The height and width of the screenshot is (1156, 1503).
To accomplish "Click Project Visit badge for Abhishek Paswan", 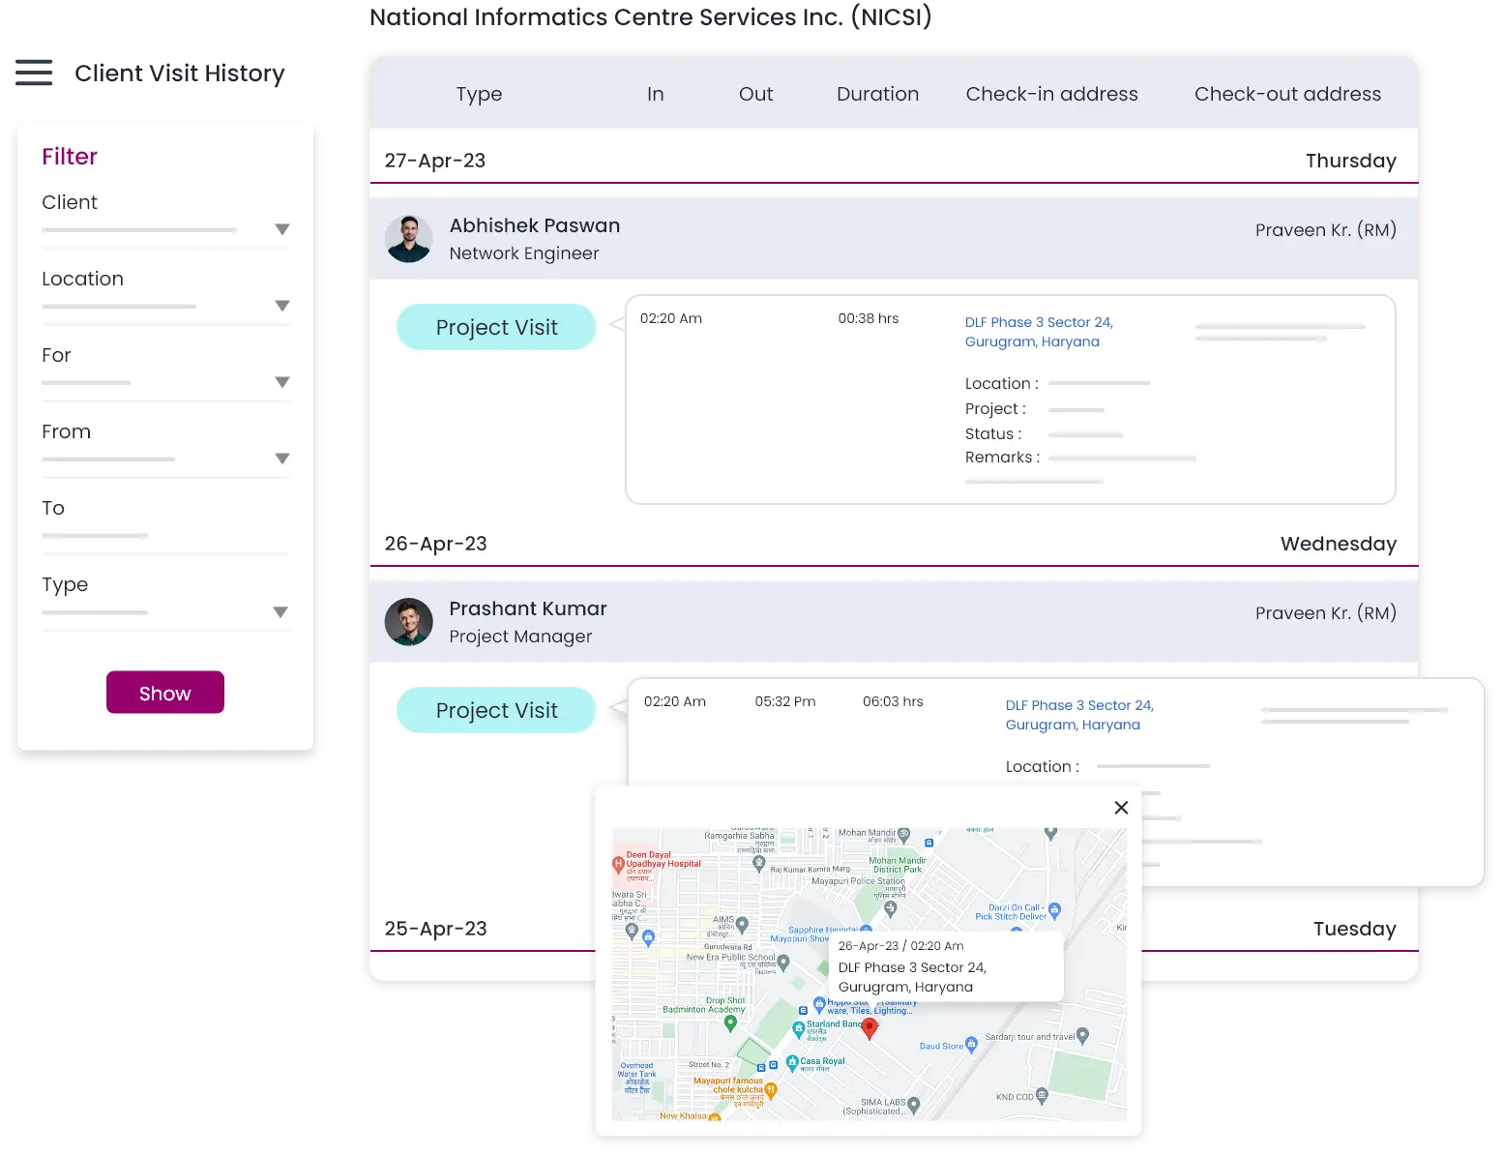I will click(496, 327).
